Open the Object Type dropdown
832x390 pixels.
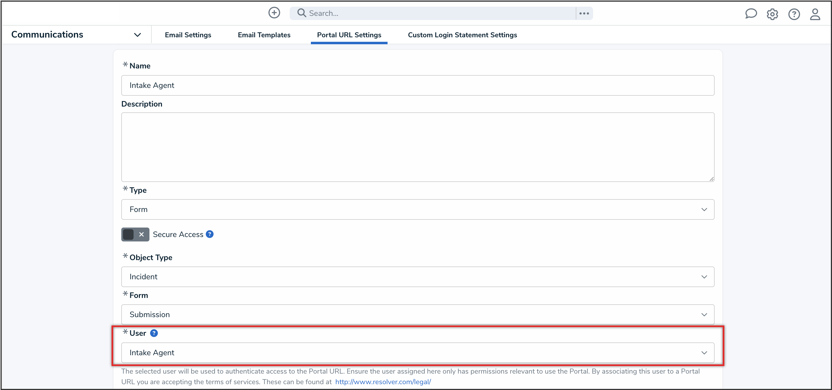tap(417, 277)
